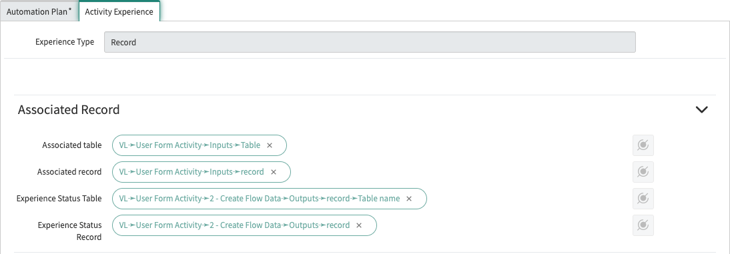Image resolution: width=730 pixels, height=254 pixels.
Task: Click the Associated record field label
Action: pyautogui.click(x=69, y=171)
